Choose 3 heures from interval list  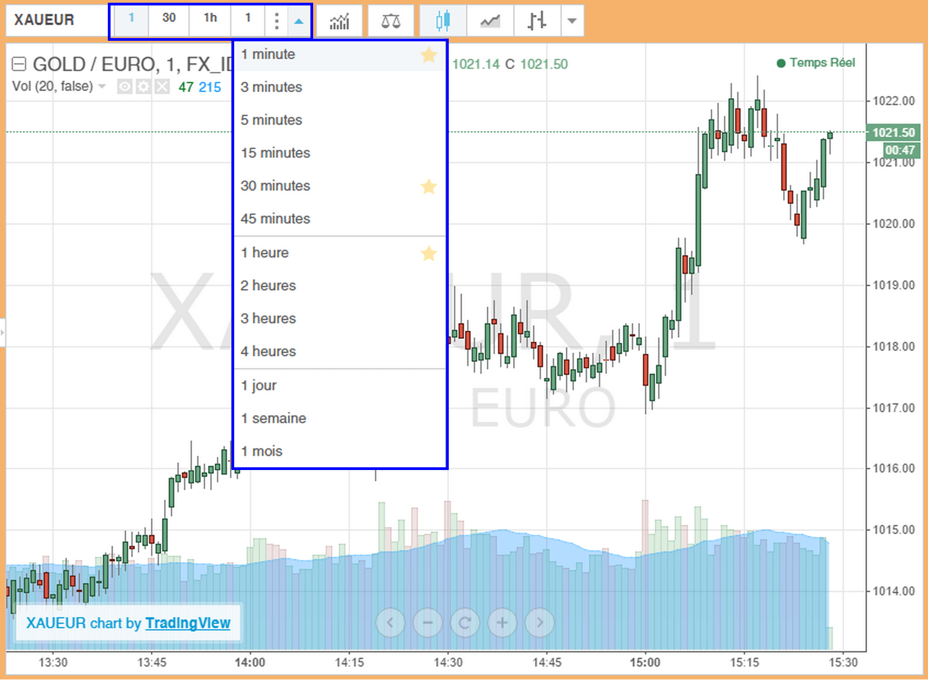pyautogui.click(x=340, y=319)
